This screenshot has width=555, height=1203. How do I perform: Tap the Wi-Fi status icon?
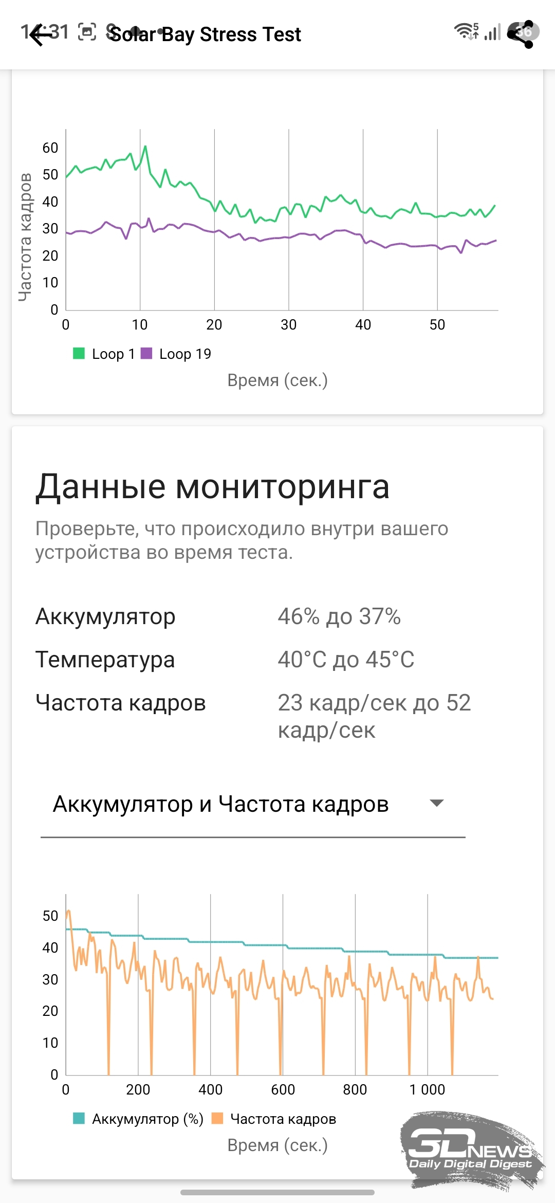pos(466,31)
